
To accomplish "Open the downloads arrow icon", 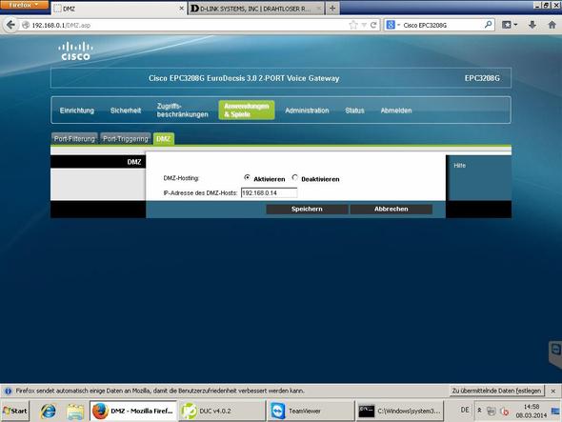I will click(532, 25).
